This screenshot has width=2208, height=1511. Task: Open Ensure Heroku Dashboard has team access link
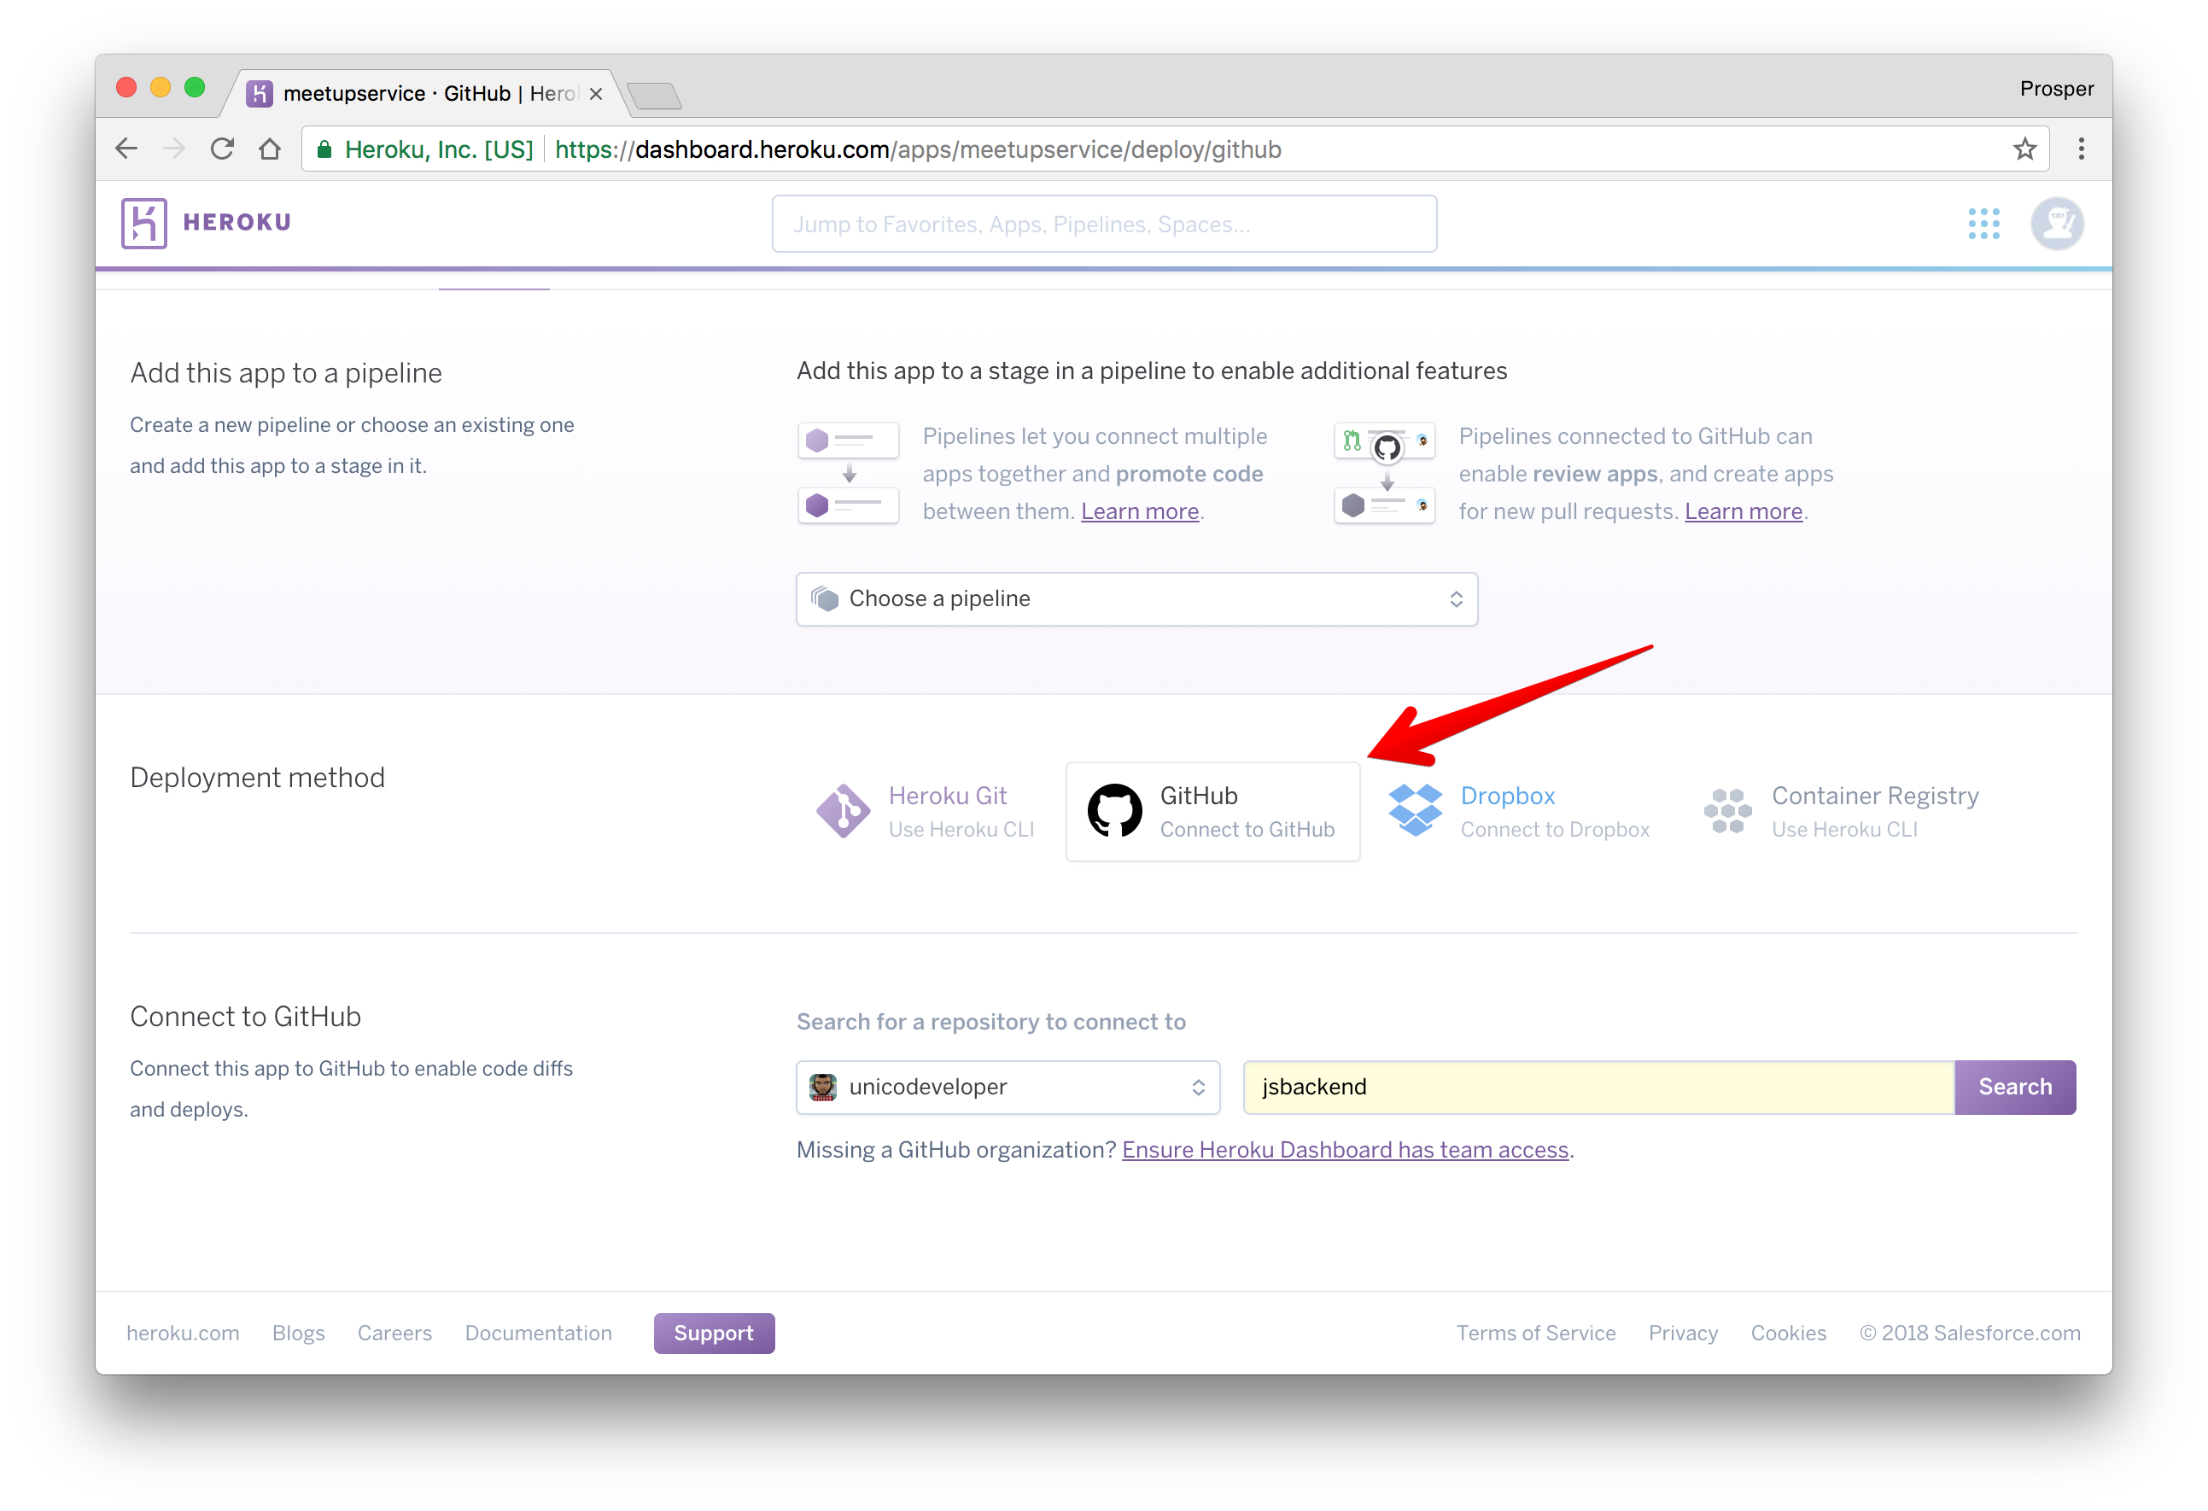pyautogui.click(x=1345, y=1150)
